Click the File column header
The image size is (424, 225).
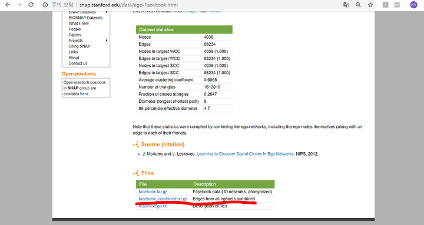coord(143,184)
